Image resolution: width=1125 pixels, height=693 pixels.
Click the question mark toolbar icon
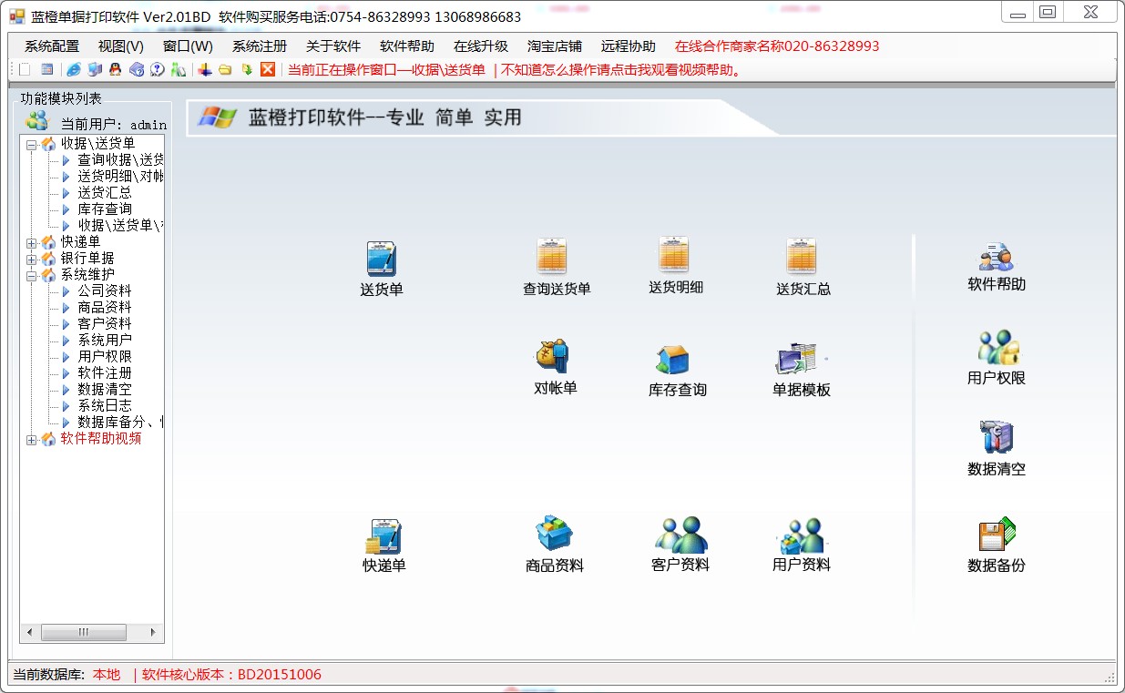pyautogui.click(x=158, y=69)
